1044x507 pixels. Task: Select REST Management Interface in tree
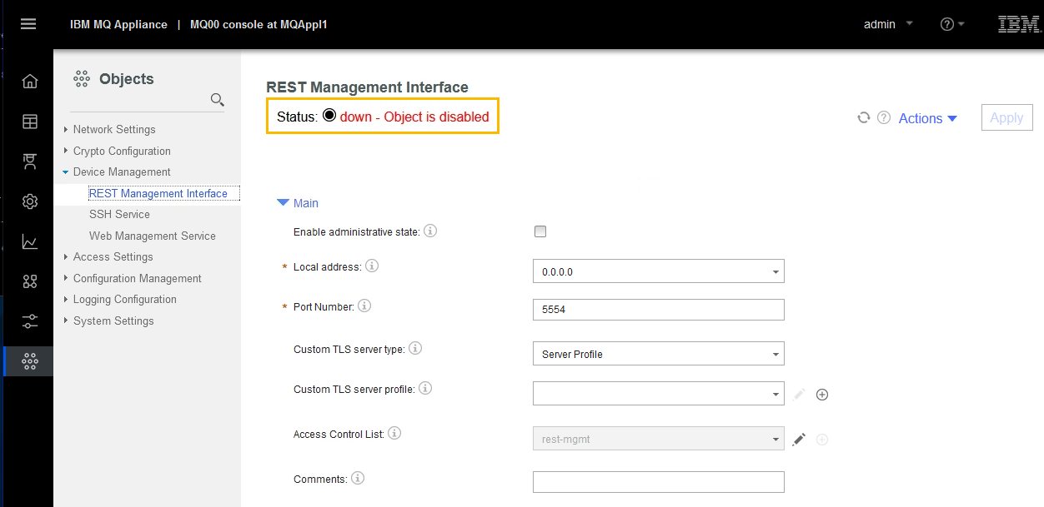pos(158,193)
